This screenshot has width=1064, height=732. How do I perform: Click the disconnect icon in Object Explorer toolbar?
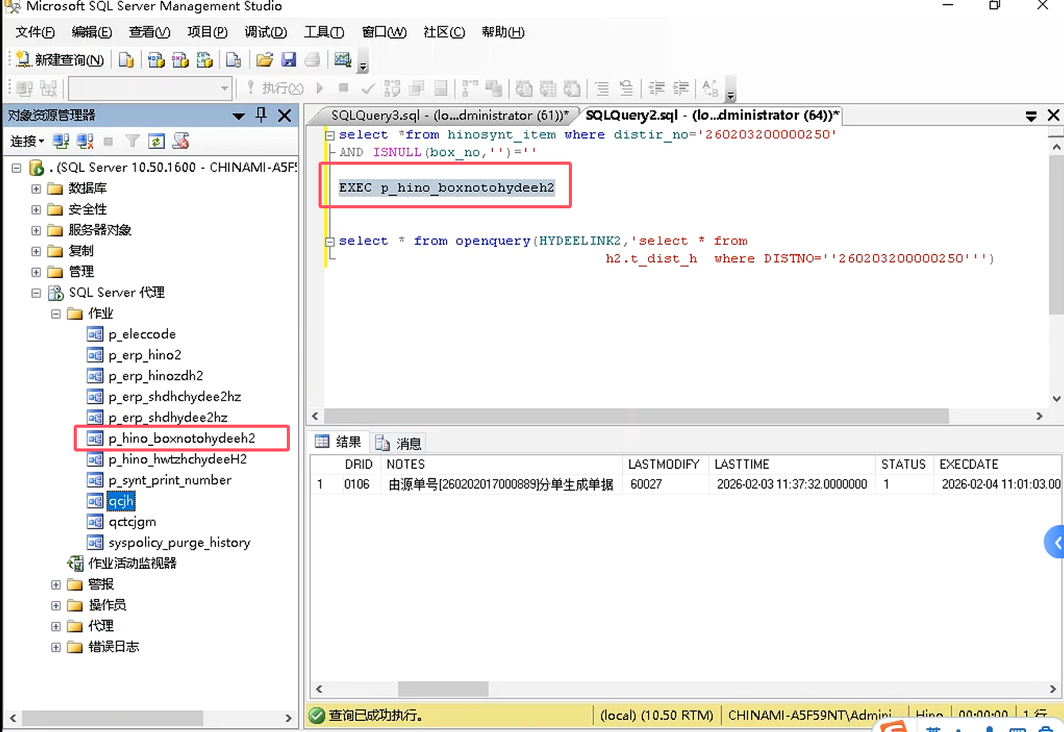[x=86, y=142]
